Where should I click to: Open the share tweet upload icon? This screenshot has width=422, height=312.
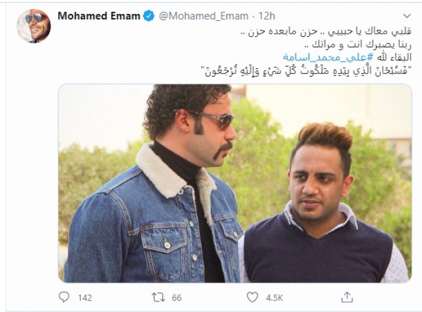click(347, 297)
